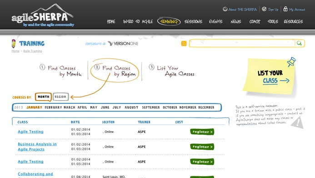The width and height of the screenshot is (315, 178).
Task: Click the magnifier search icon
Action: pos(300,43)
